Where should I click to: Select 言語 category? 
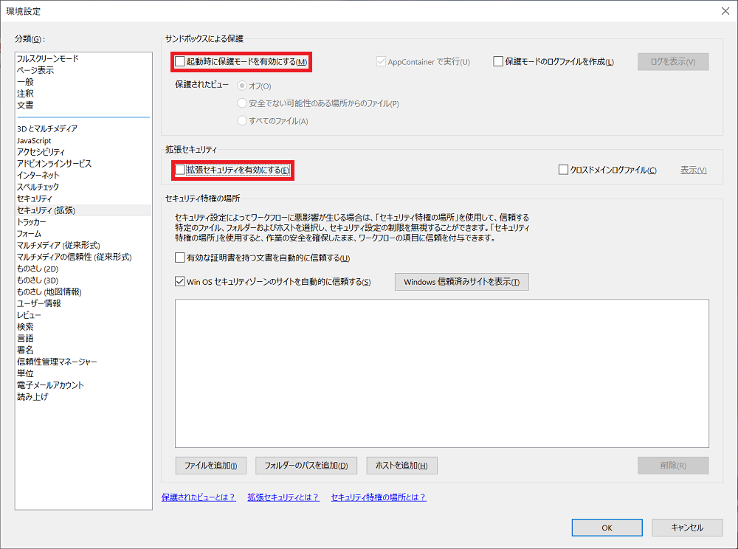(x=25, y=338)
